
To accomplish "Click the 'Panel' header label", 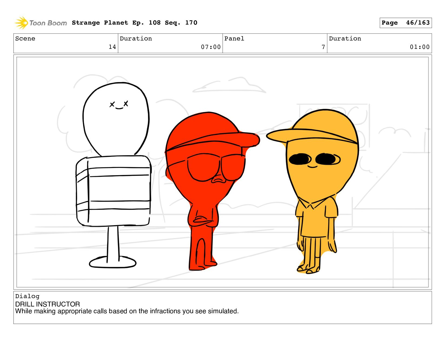I will 234,39.
